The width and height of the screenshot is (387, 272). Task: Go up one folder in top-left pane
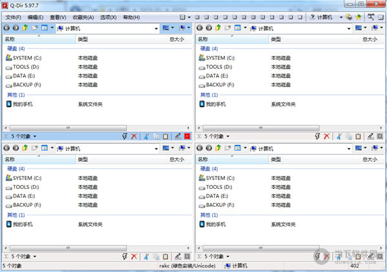(x=25, y=28)
